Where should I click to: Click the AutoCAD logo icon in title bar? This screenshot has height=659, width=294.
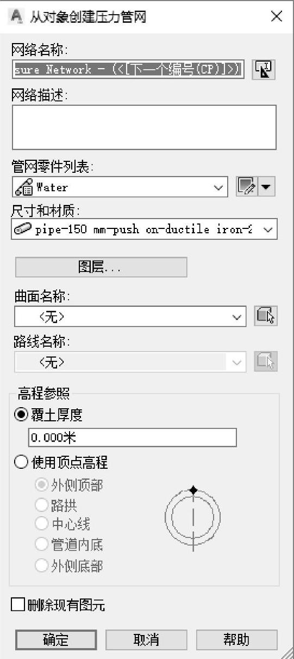coord(17,17)
